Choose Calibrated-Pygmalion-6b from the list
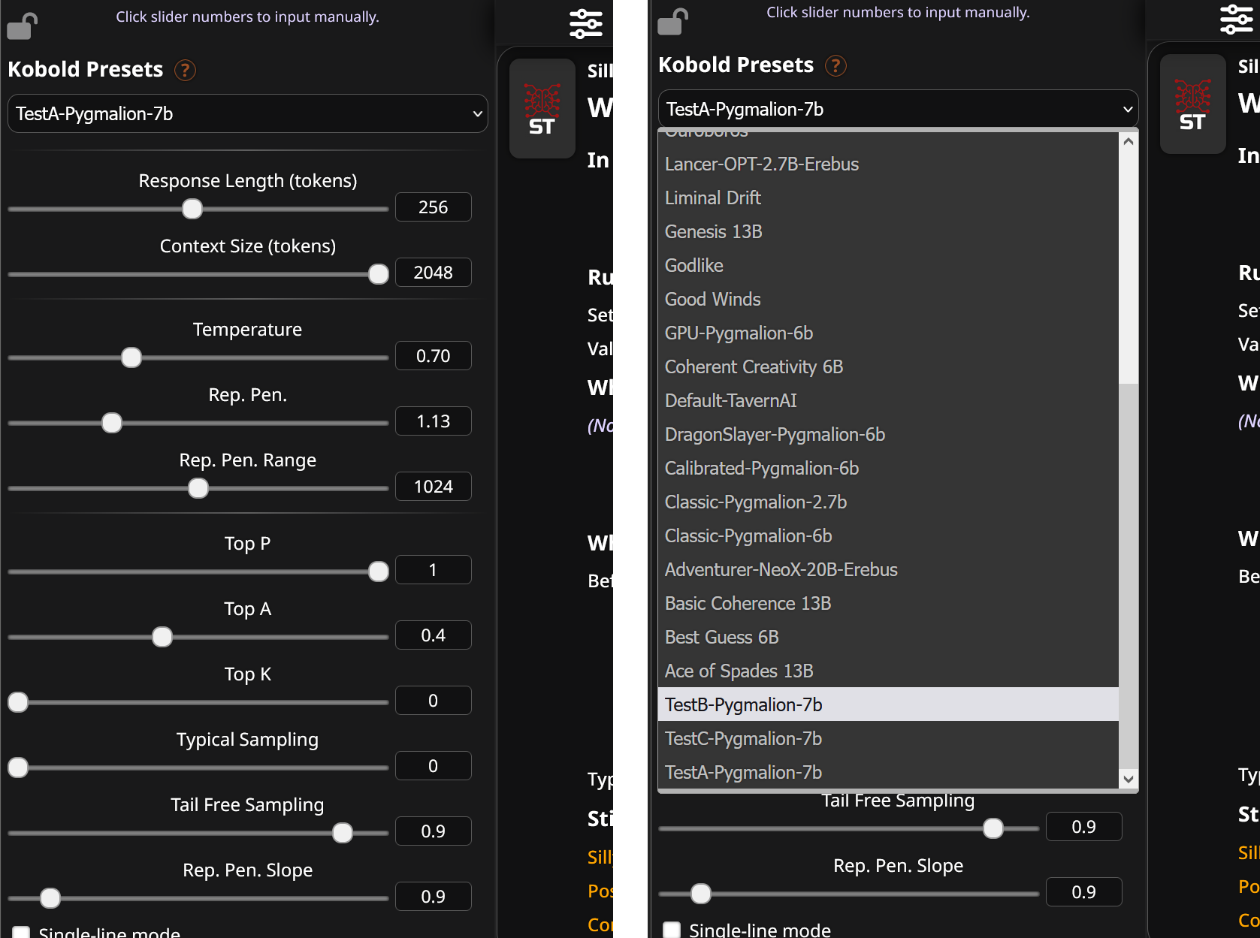Viewport: 1260px width, 938px height. point(888,468)
